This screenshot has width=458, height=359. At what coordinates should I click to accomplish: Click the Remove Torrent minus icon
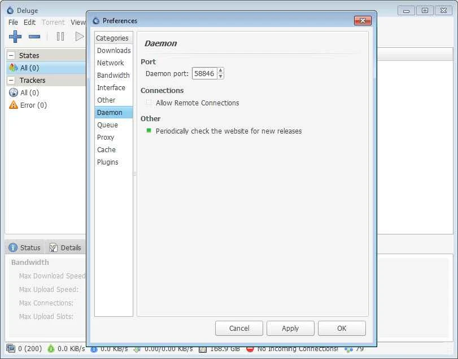34,37
